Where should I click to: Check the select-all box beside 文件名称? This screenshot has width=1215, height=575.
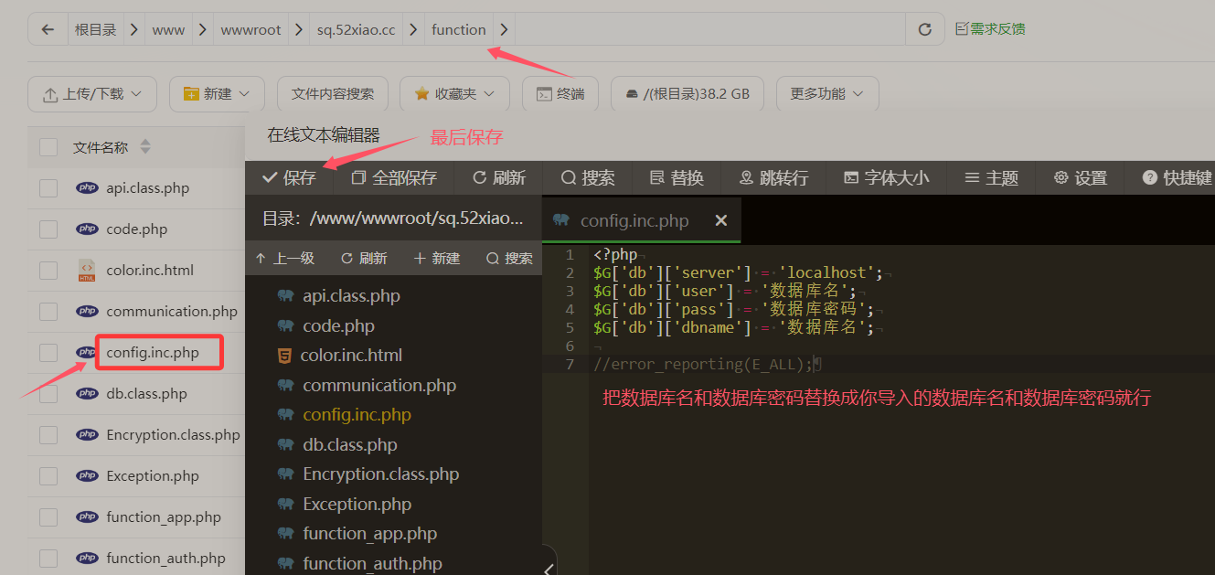coord(48,147)
